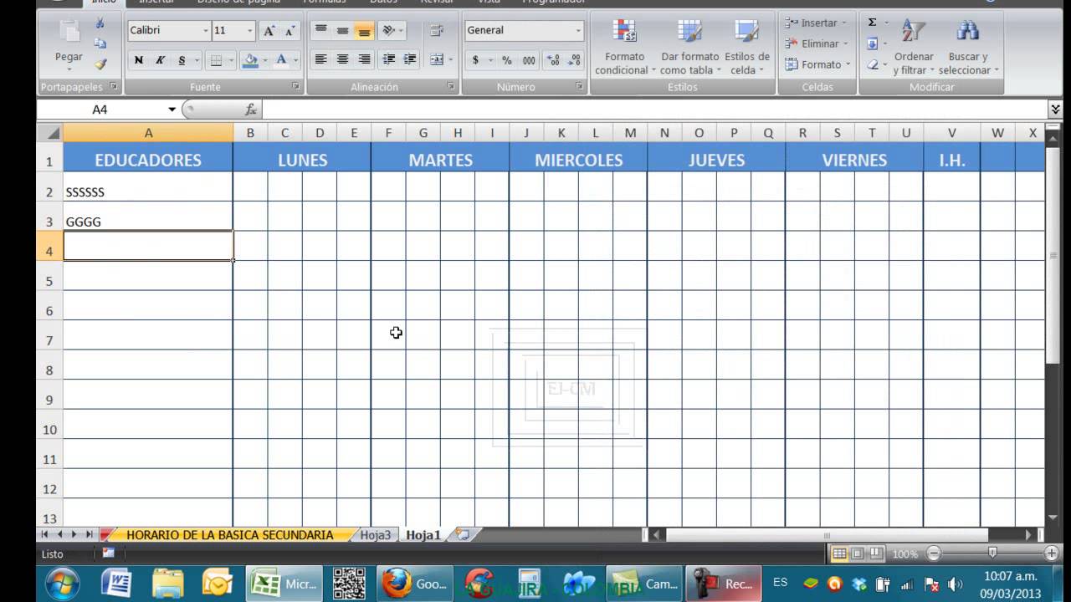The image size is (1071, 602).
Task: Align text to the right
Action: (x=364, y=59)
